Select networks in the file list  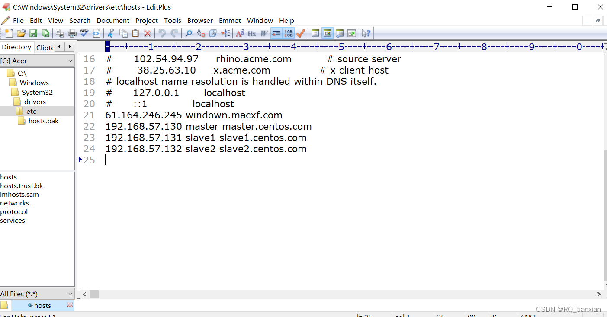coord(15,203)
